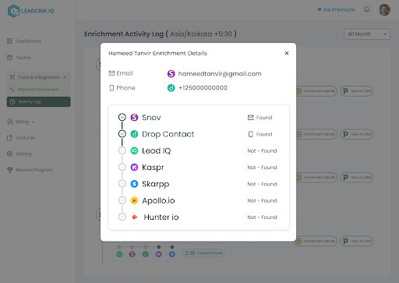
Task: Click the phone number +125000000000
Action: pos(203,88)
